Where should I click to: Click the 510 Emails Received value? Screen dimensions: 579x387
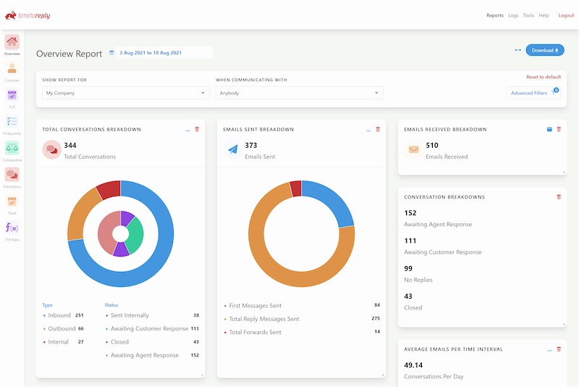pyautogui.click(x=432, y=145)
